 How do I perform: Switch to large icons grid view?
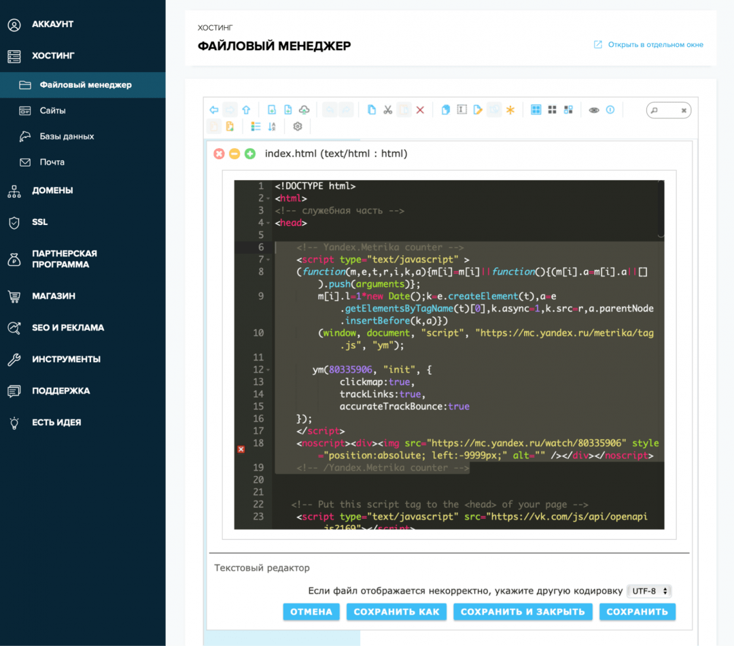click(x=536, y=109)
